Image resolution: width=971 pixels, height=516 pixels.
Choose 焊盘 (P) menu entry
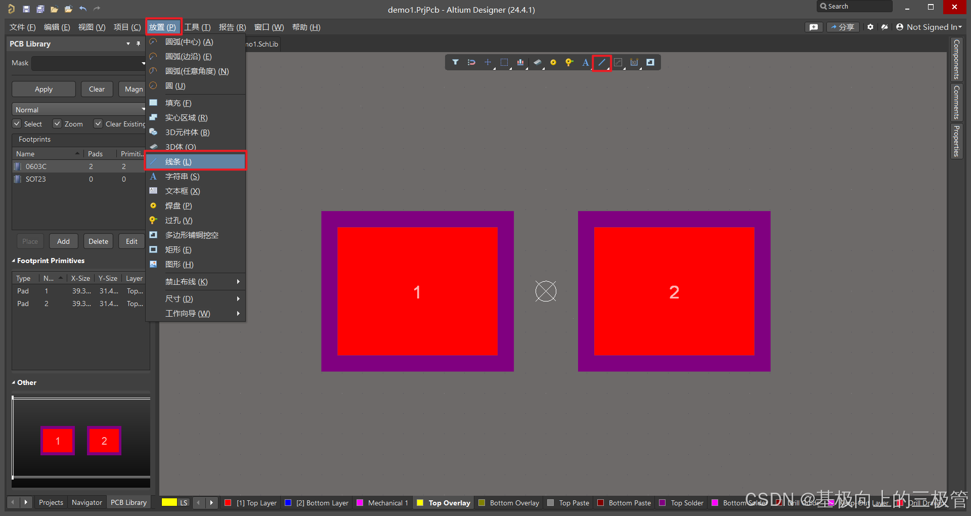195,206
